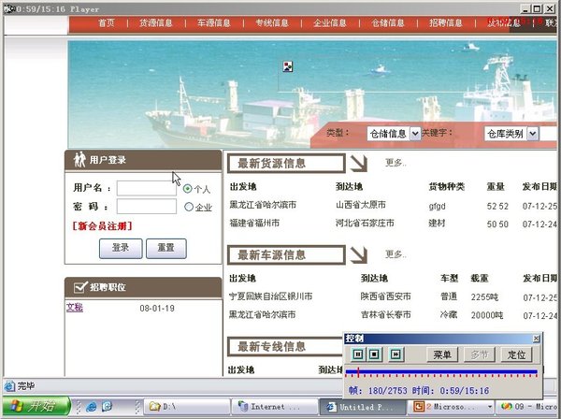
Task: Click the broken image icon in the banner
Action: [x=288, y=66]
